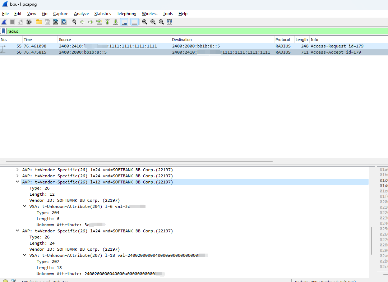The height and width of the screenshot is (282, 388).
Task: Sort by the Source column header
Action: [114, 40]
